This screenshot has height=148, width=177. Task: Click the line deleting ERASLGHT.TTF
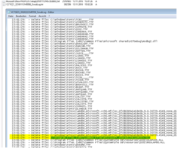[53, 44]
